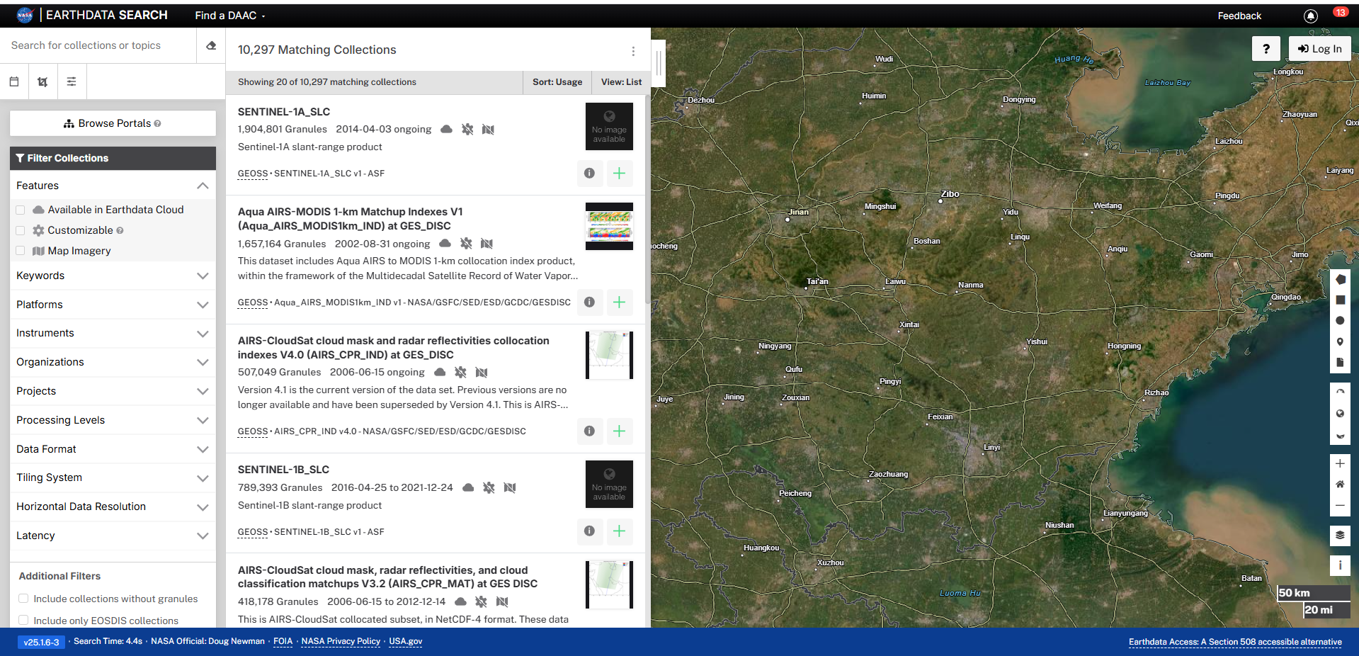This screenshot has height=656, width=1359.
Task: Open the View: List dropdown
Action: (621, 82)
